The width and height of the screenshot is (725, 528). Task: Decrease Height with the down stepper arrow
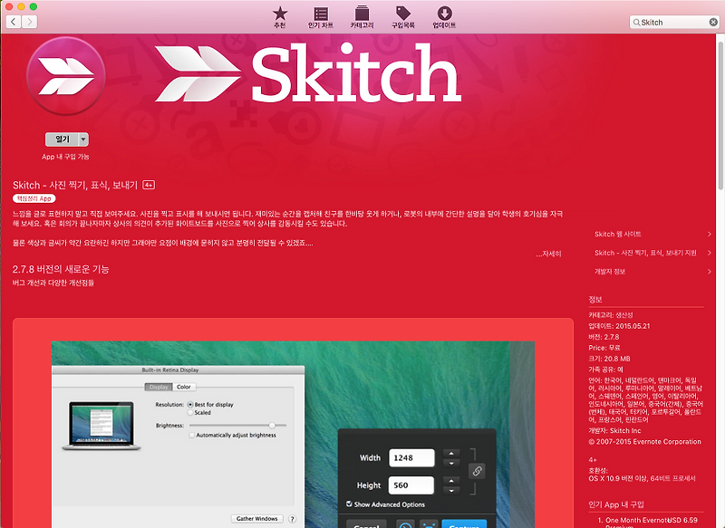451,490
